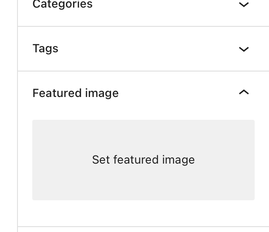Toggle the Categories panel open
The width and height of the screenshot is (269, 232).
click(x=243, y=5)
